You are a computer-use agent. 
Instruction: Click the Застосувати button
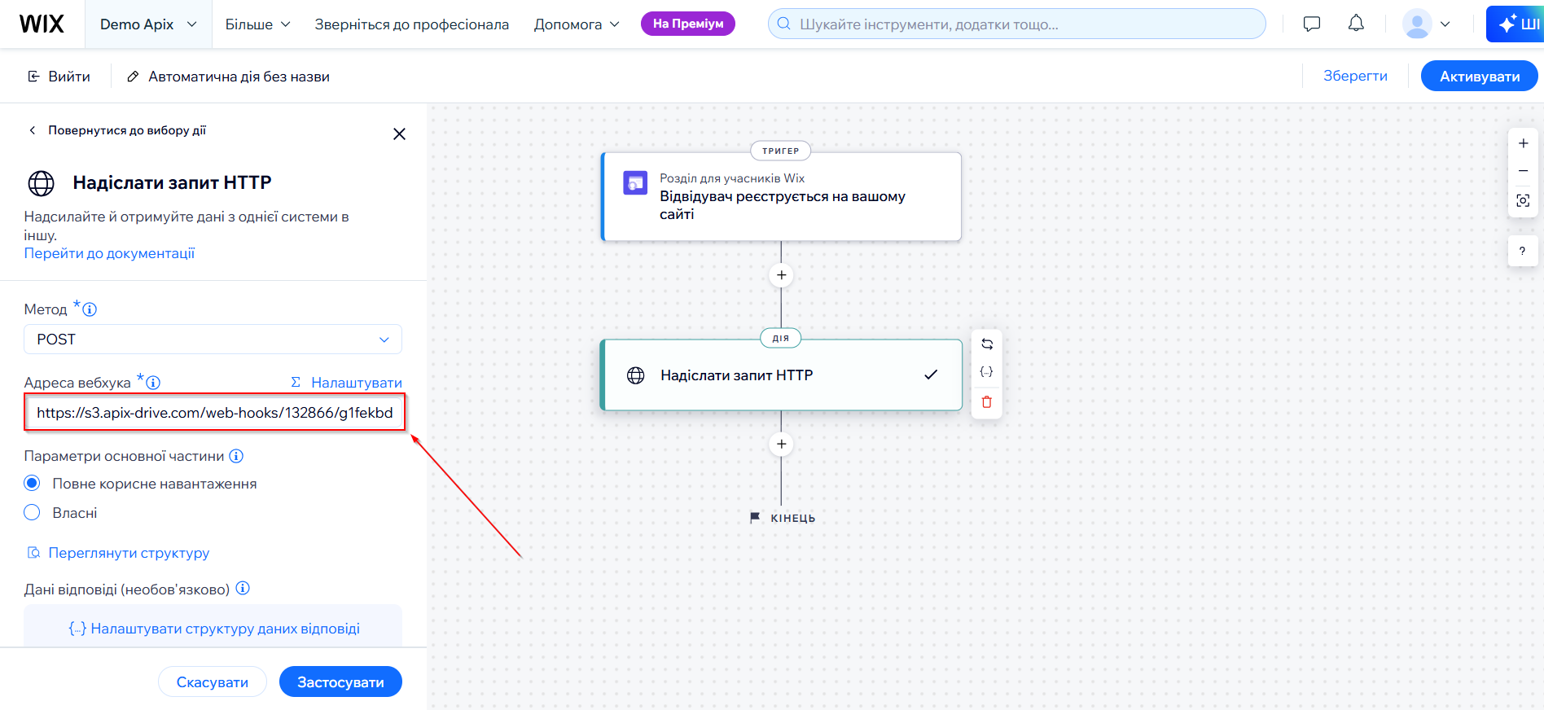coord(340,682)
